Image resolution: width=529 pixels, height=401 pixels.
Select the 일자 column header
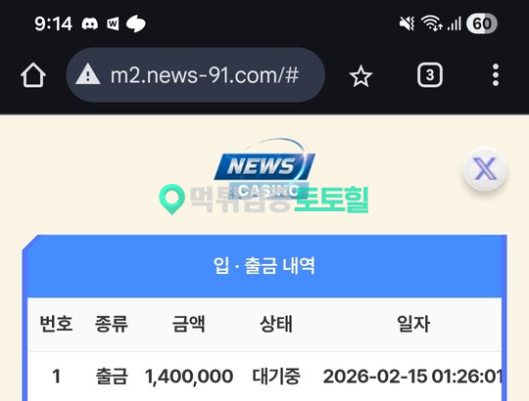click(413, 324)
